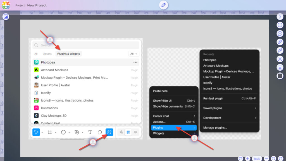
Task: Choose Show/Hide UI menu entry
Action: coord(174,101)
